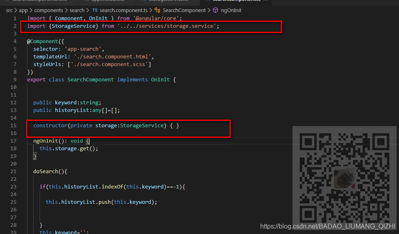
Task: Click 'StorageService' in the line 2 import
Action: click(73, 26)
